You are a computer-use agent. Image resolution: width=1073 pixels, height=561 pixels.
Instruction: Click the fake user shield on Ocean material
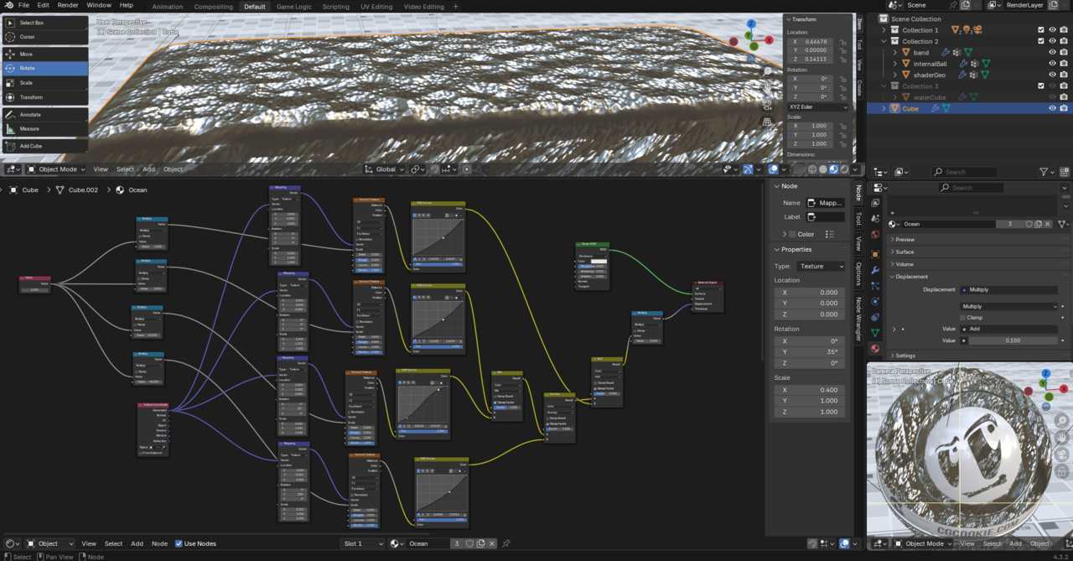pyautogui.click(x=1029, y=224)
